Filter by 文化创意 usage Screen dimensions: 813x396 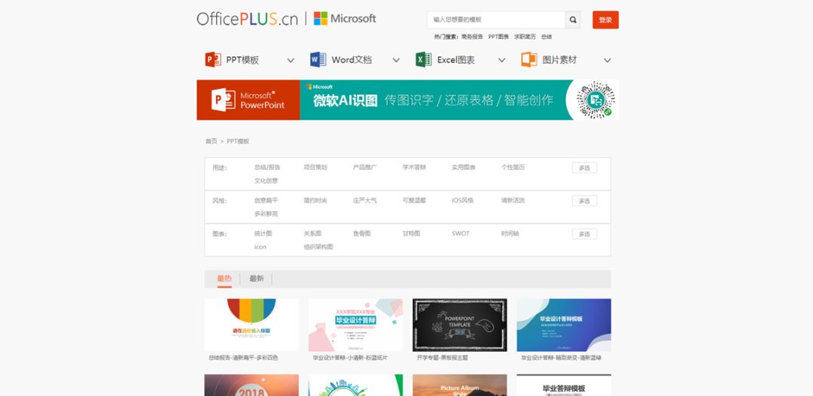click(x=266, y=180)
